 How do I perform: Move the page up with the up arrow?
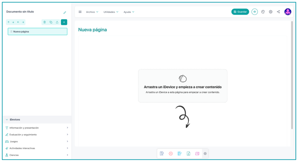[8, 22]
